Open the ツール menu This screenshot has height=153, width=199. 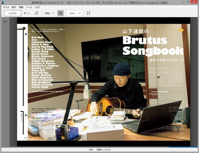[x=29, y=7]
